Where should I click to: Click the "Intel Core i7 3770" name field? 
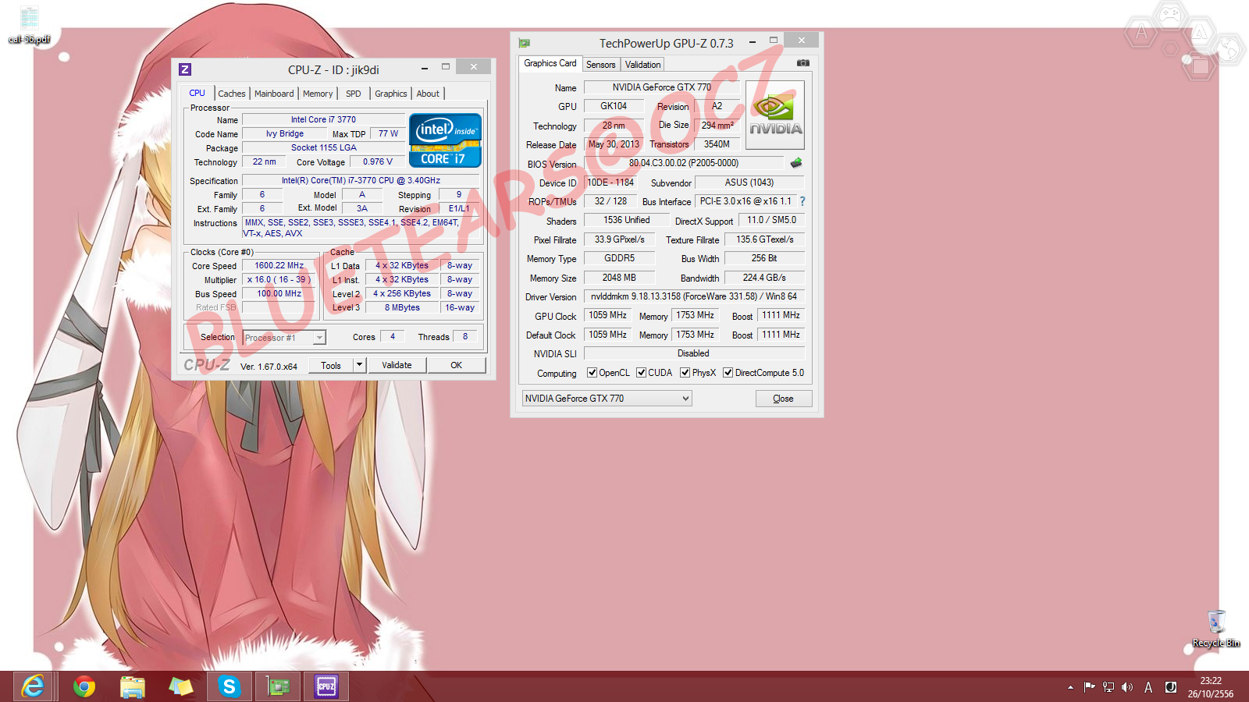click(323, 119)
